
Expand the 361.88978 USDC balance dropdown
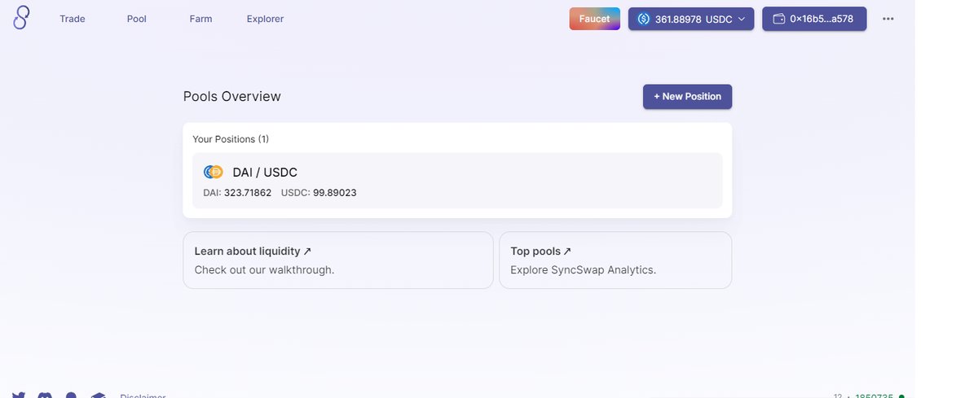tap(691, 19)
